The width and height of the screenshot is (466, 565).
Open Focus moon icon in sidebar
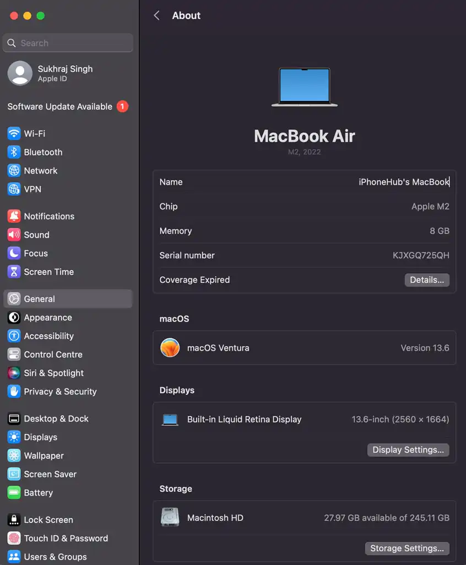[14, 253]
